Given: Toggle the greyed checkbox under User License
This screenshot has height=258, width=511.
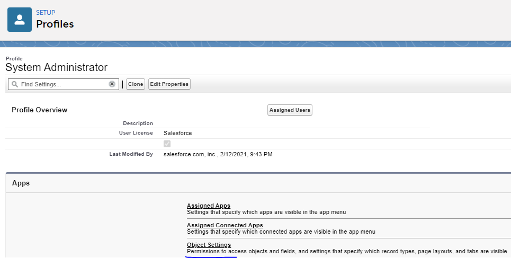Looking at the screenshot, I should (167, 144).
